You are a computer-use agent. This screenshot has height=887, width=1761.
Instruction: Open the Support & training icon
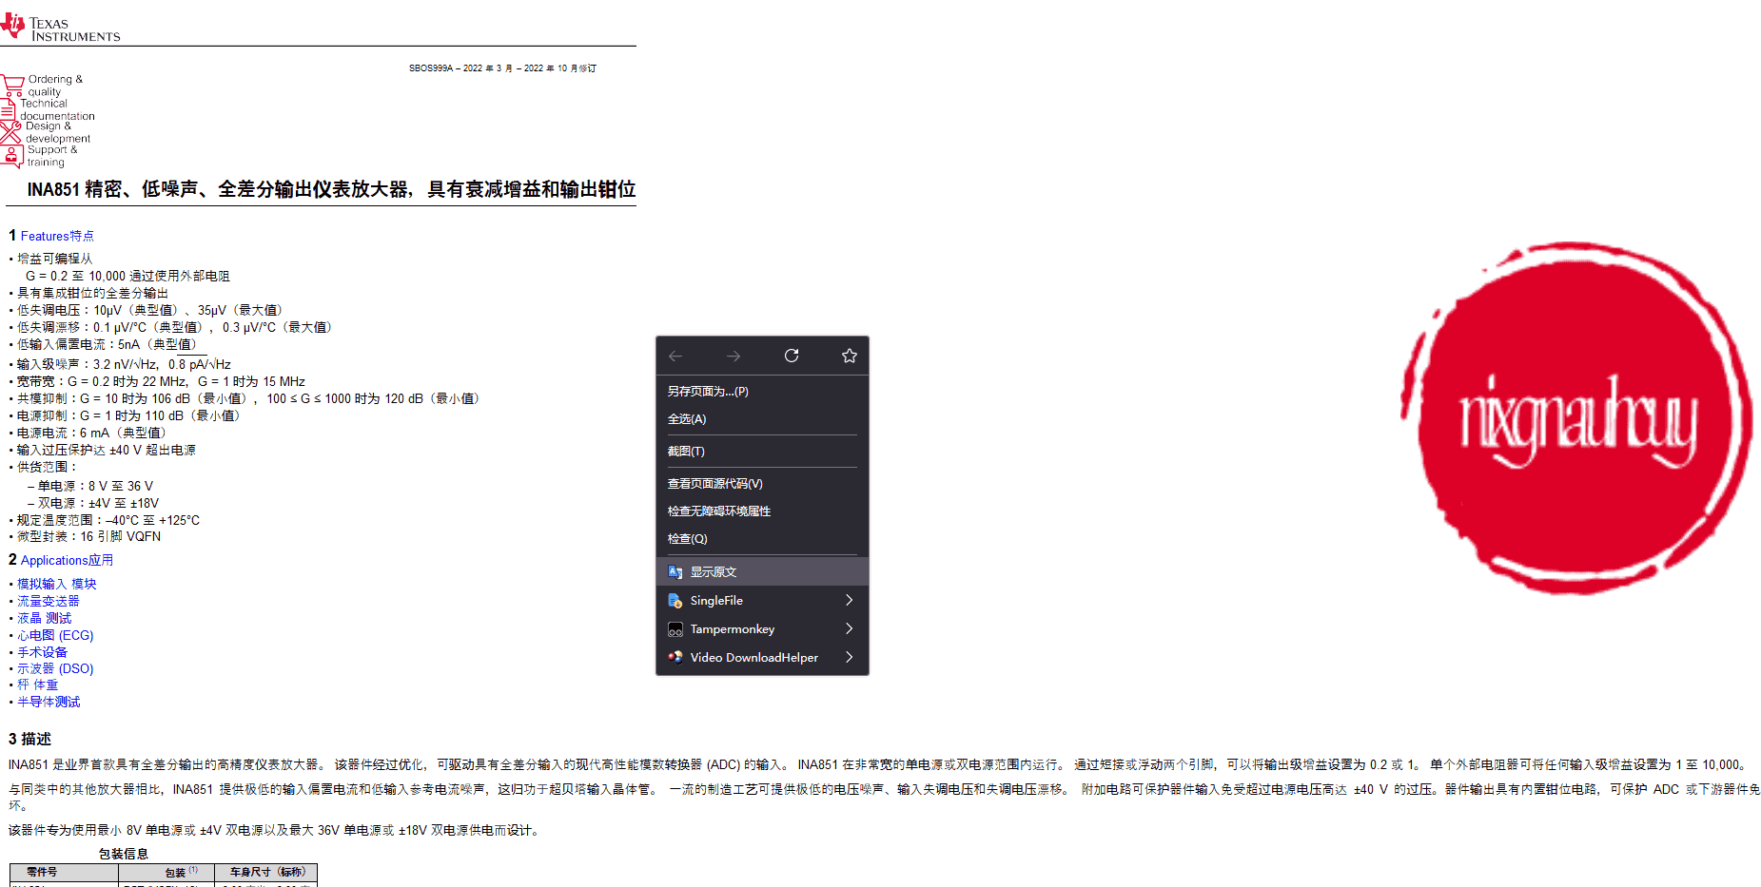[12, 156]
